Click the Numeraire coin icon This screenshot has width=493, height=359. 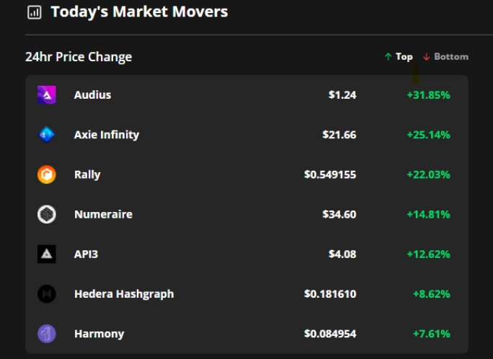coord(47,214)
